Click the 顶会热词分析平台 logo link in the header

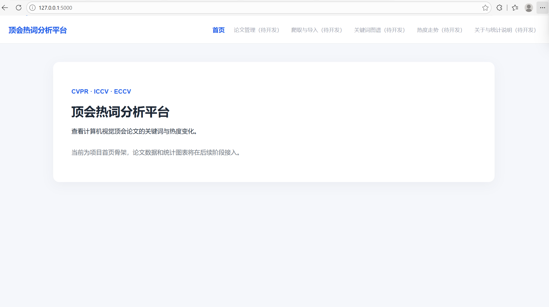(38, 30)
